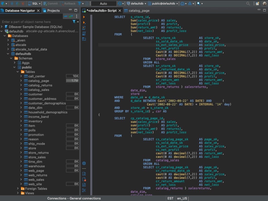
Task: Click the Commit button
Action: coord(51,3)
